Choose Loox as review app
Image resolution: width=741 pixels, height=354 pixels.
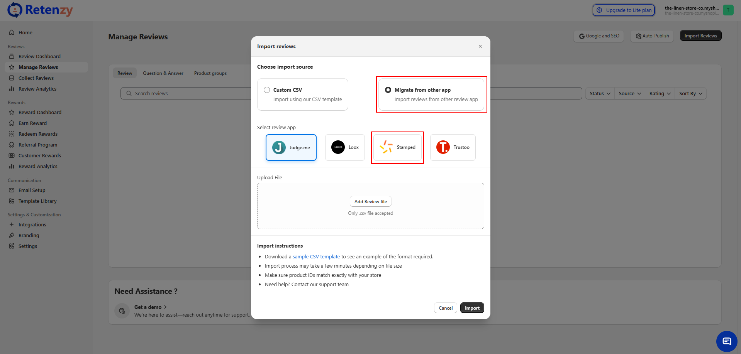(345, 147)
